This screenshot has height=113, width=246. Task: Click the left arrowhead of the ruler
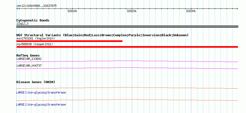tap(17, 9)
